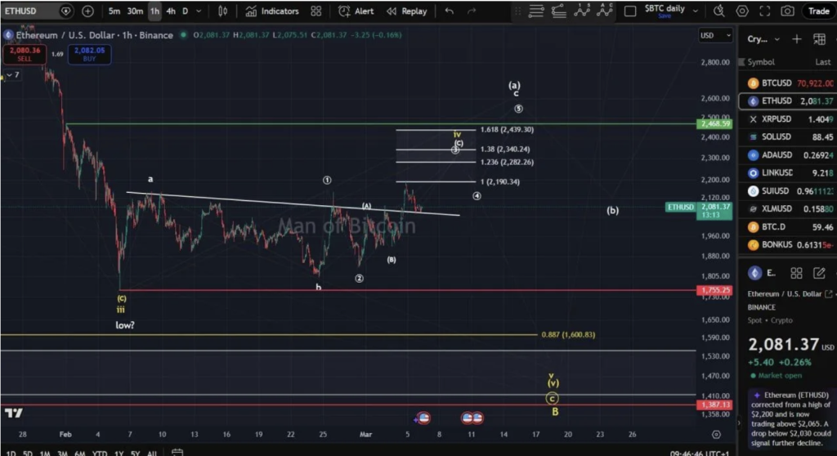Grab the favorites toolbar drag handle
Screen dimensions: 837x456
coord(517,11)
